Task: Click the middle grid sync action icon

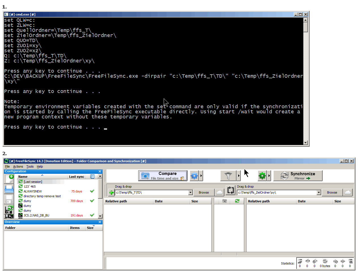Action: (237, 201)
